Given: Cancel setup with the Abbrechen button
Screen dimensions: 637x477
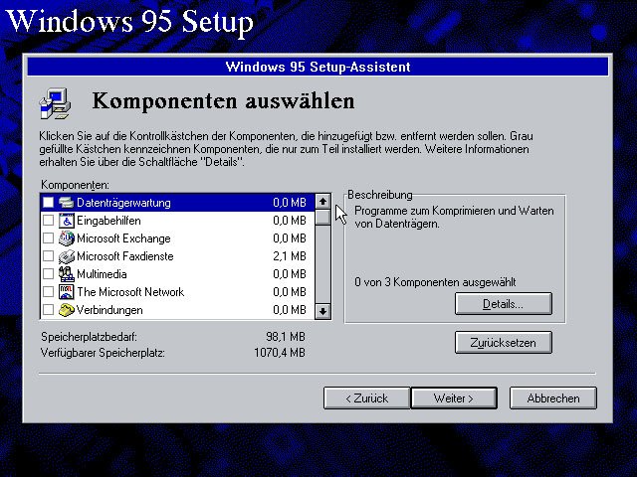Looking at the screenshot, I should 552,397.
